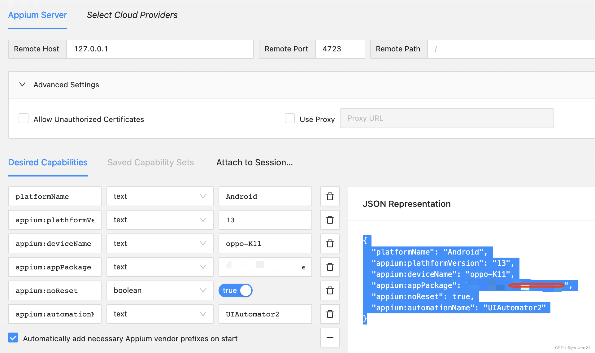
Task: Edit the Android value field
Action: (x=265, y=196)
